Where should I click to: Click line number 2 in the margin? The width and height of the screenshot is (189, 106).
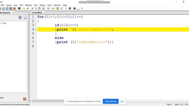click(33, 21)
